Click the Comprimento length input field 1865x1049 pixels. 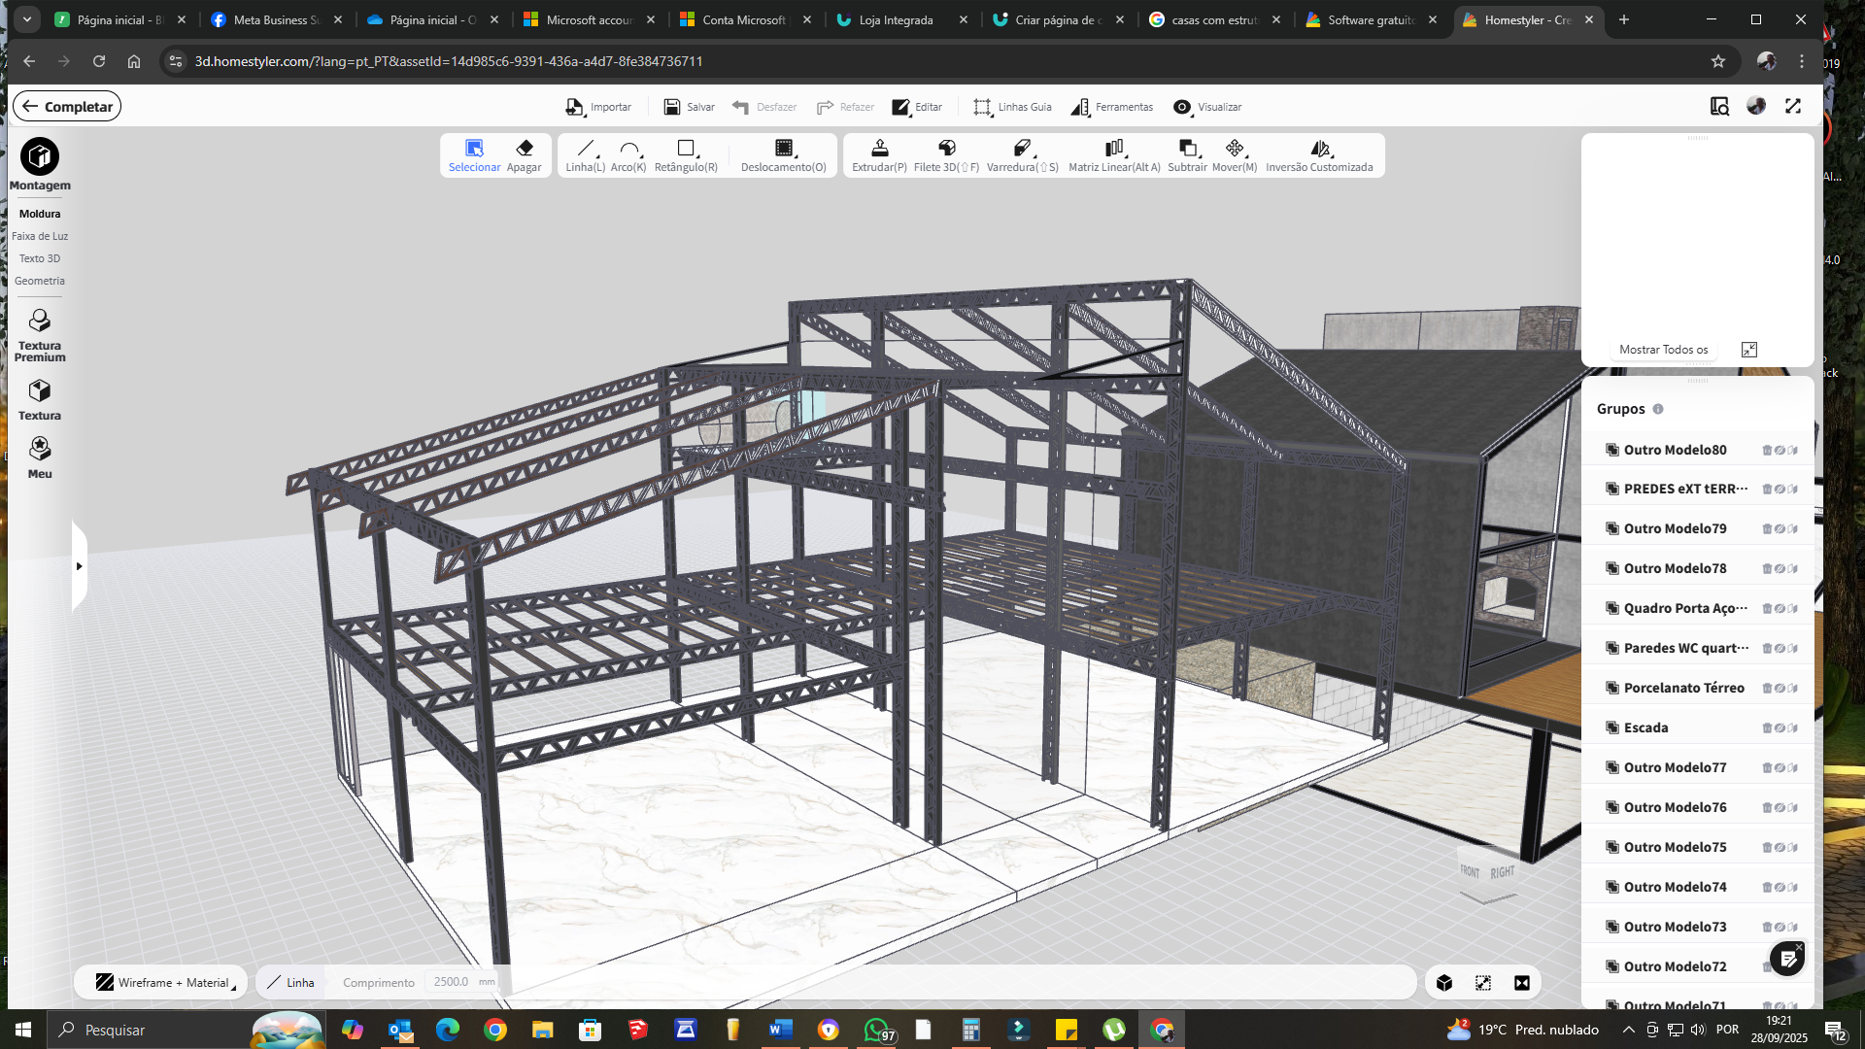click(452, 982)
